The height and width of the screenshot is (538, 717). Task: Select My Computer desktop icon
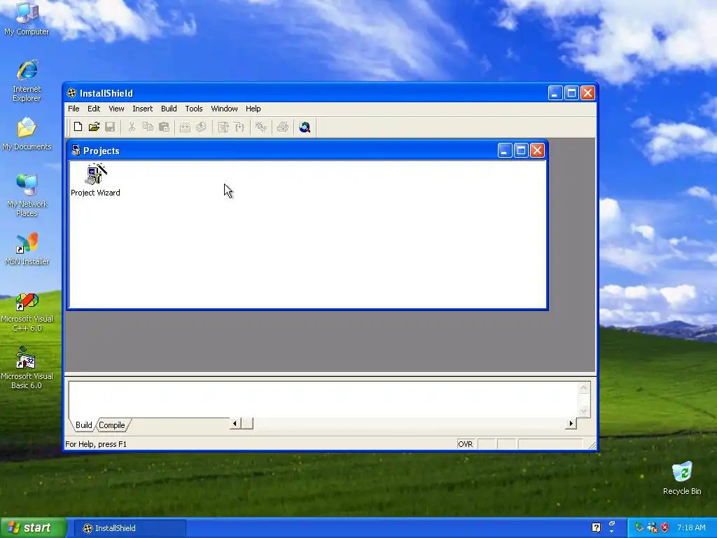click(x=27, y=18)
